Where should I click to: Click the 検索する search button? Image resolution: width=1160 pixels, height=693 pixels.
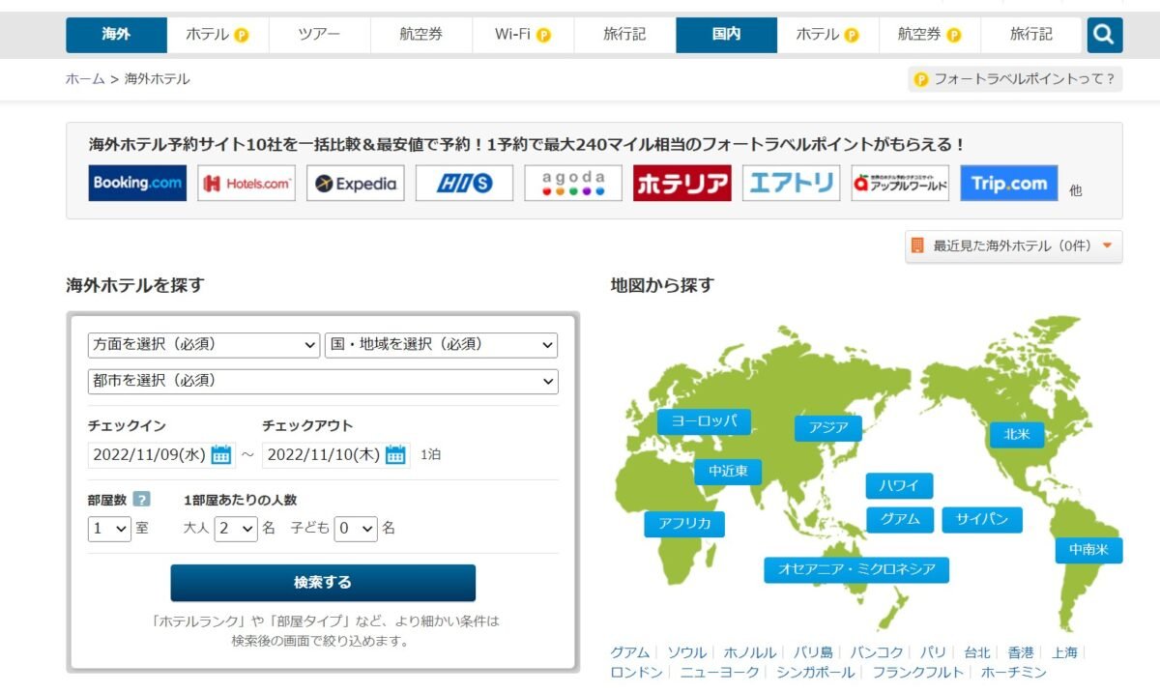322,583
